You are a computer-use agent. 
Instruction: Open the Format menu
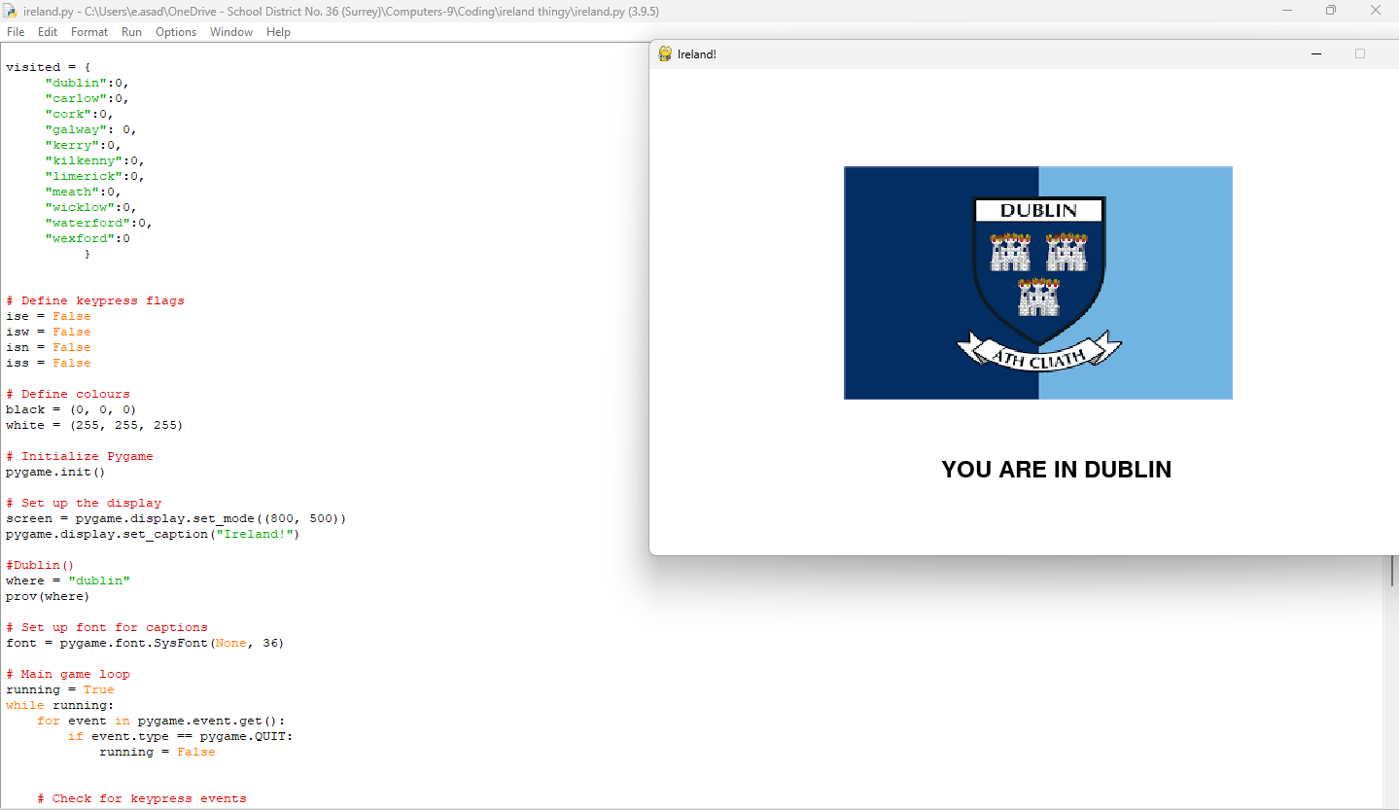(x=89, y=32)
